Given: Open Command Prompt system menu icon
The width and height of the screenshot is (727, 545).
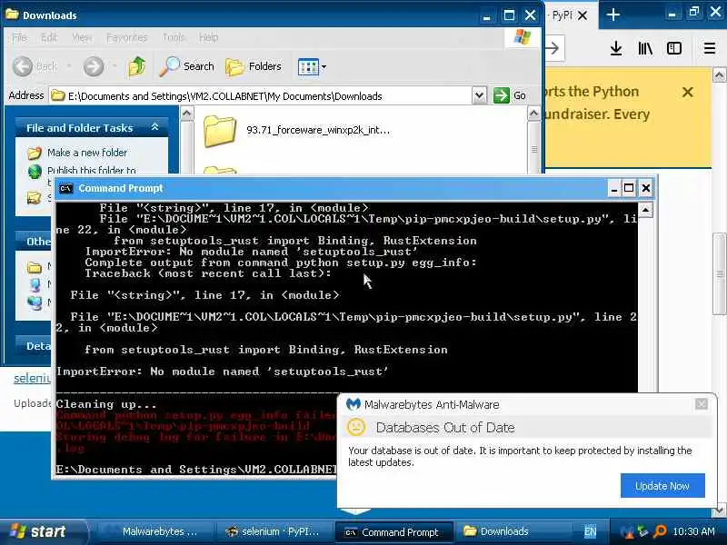Looking at the screenshot, I should 65,188.
